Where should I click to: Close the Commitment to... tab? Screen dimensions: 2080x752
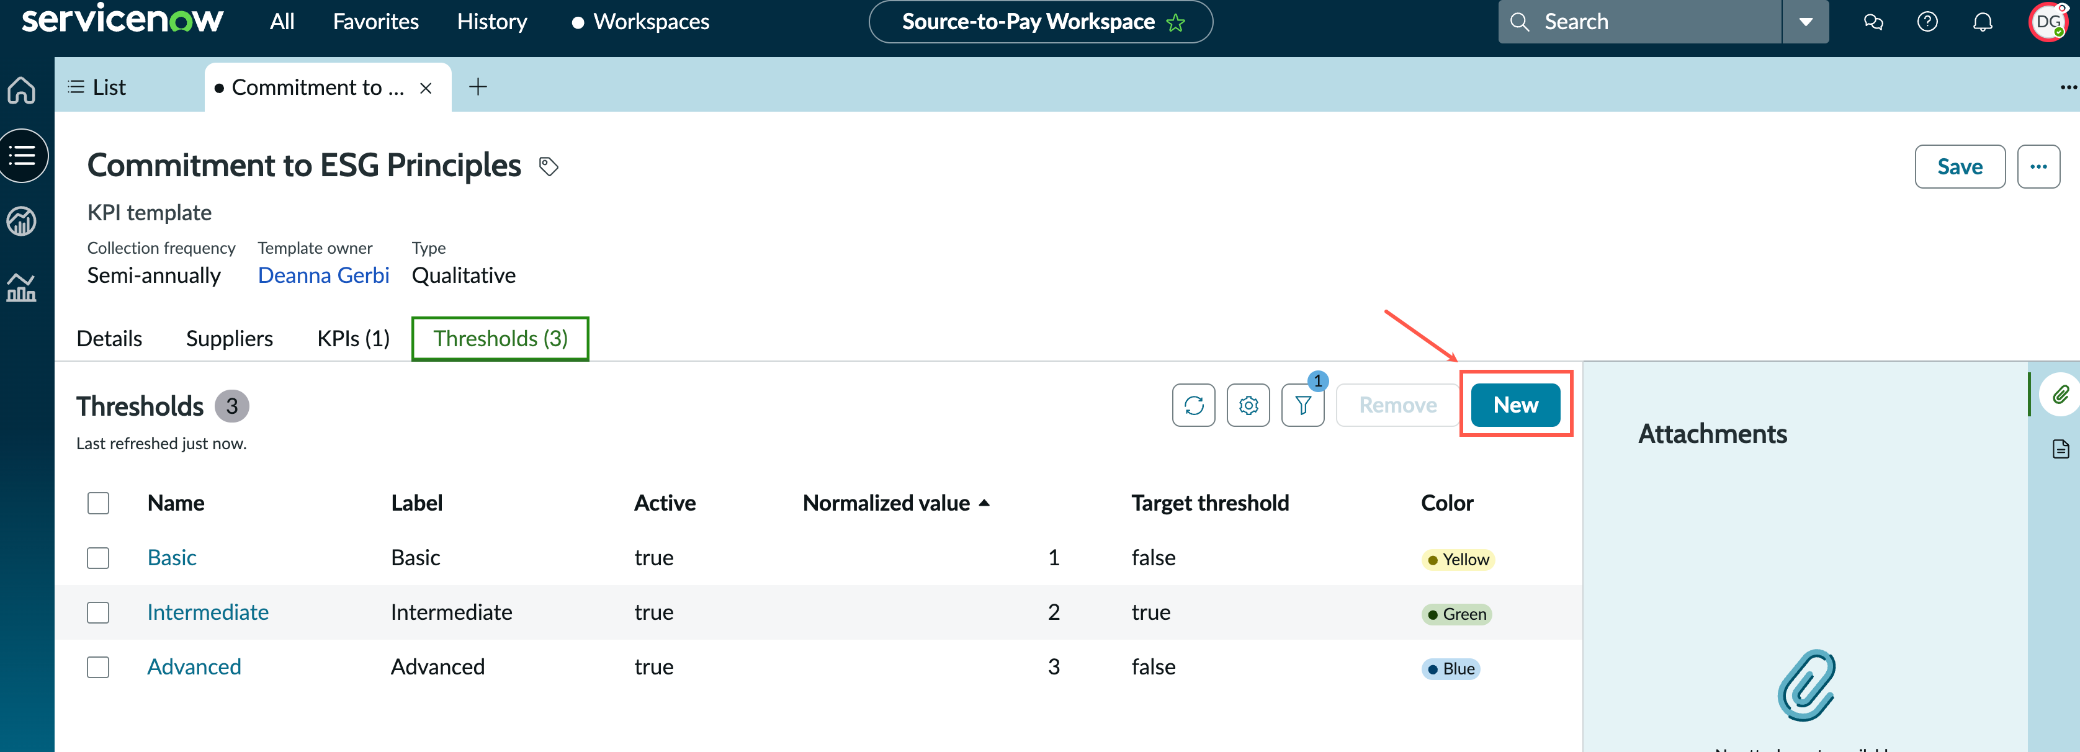pos(426,88)
